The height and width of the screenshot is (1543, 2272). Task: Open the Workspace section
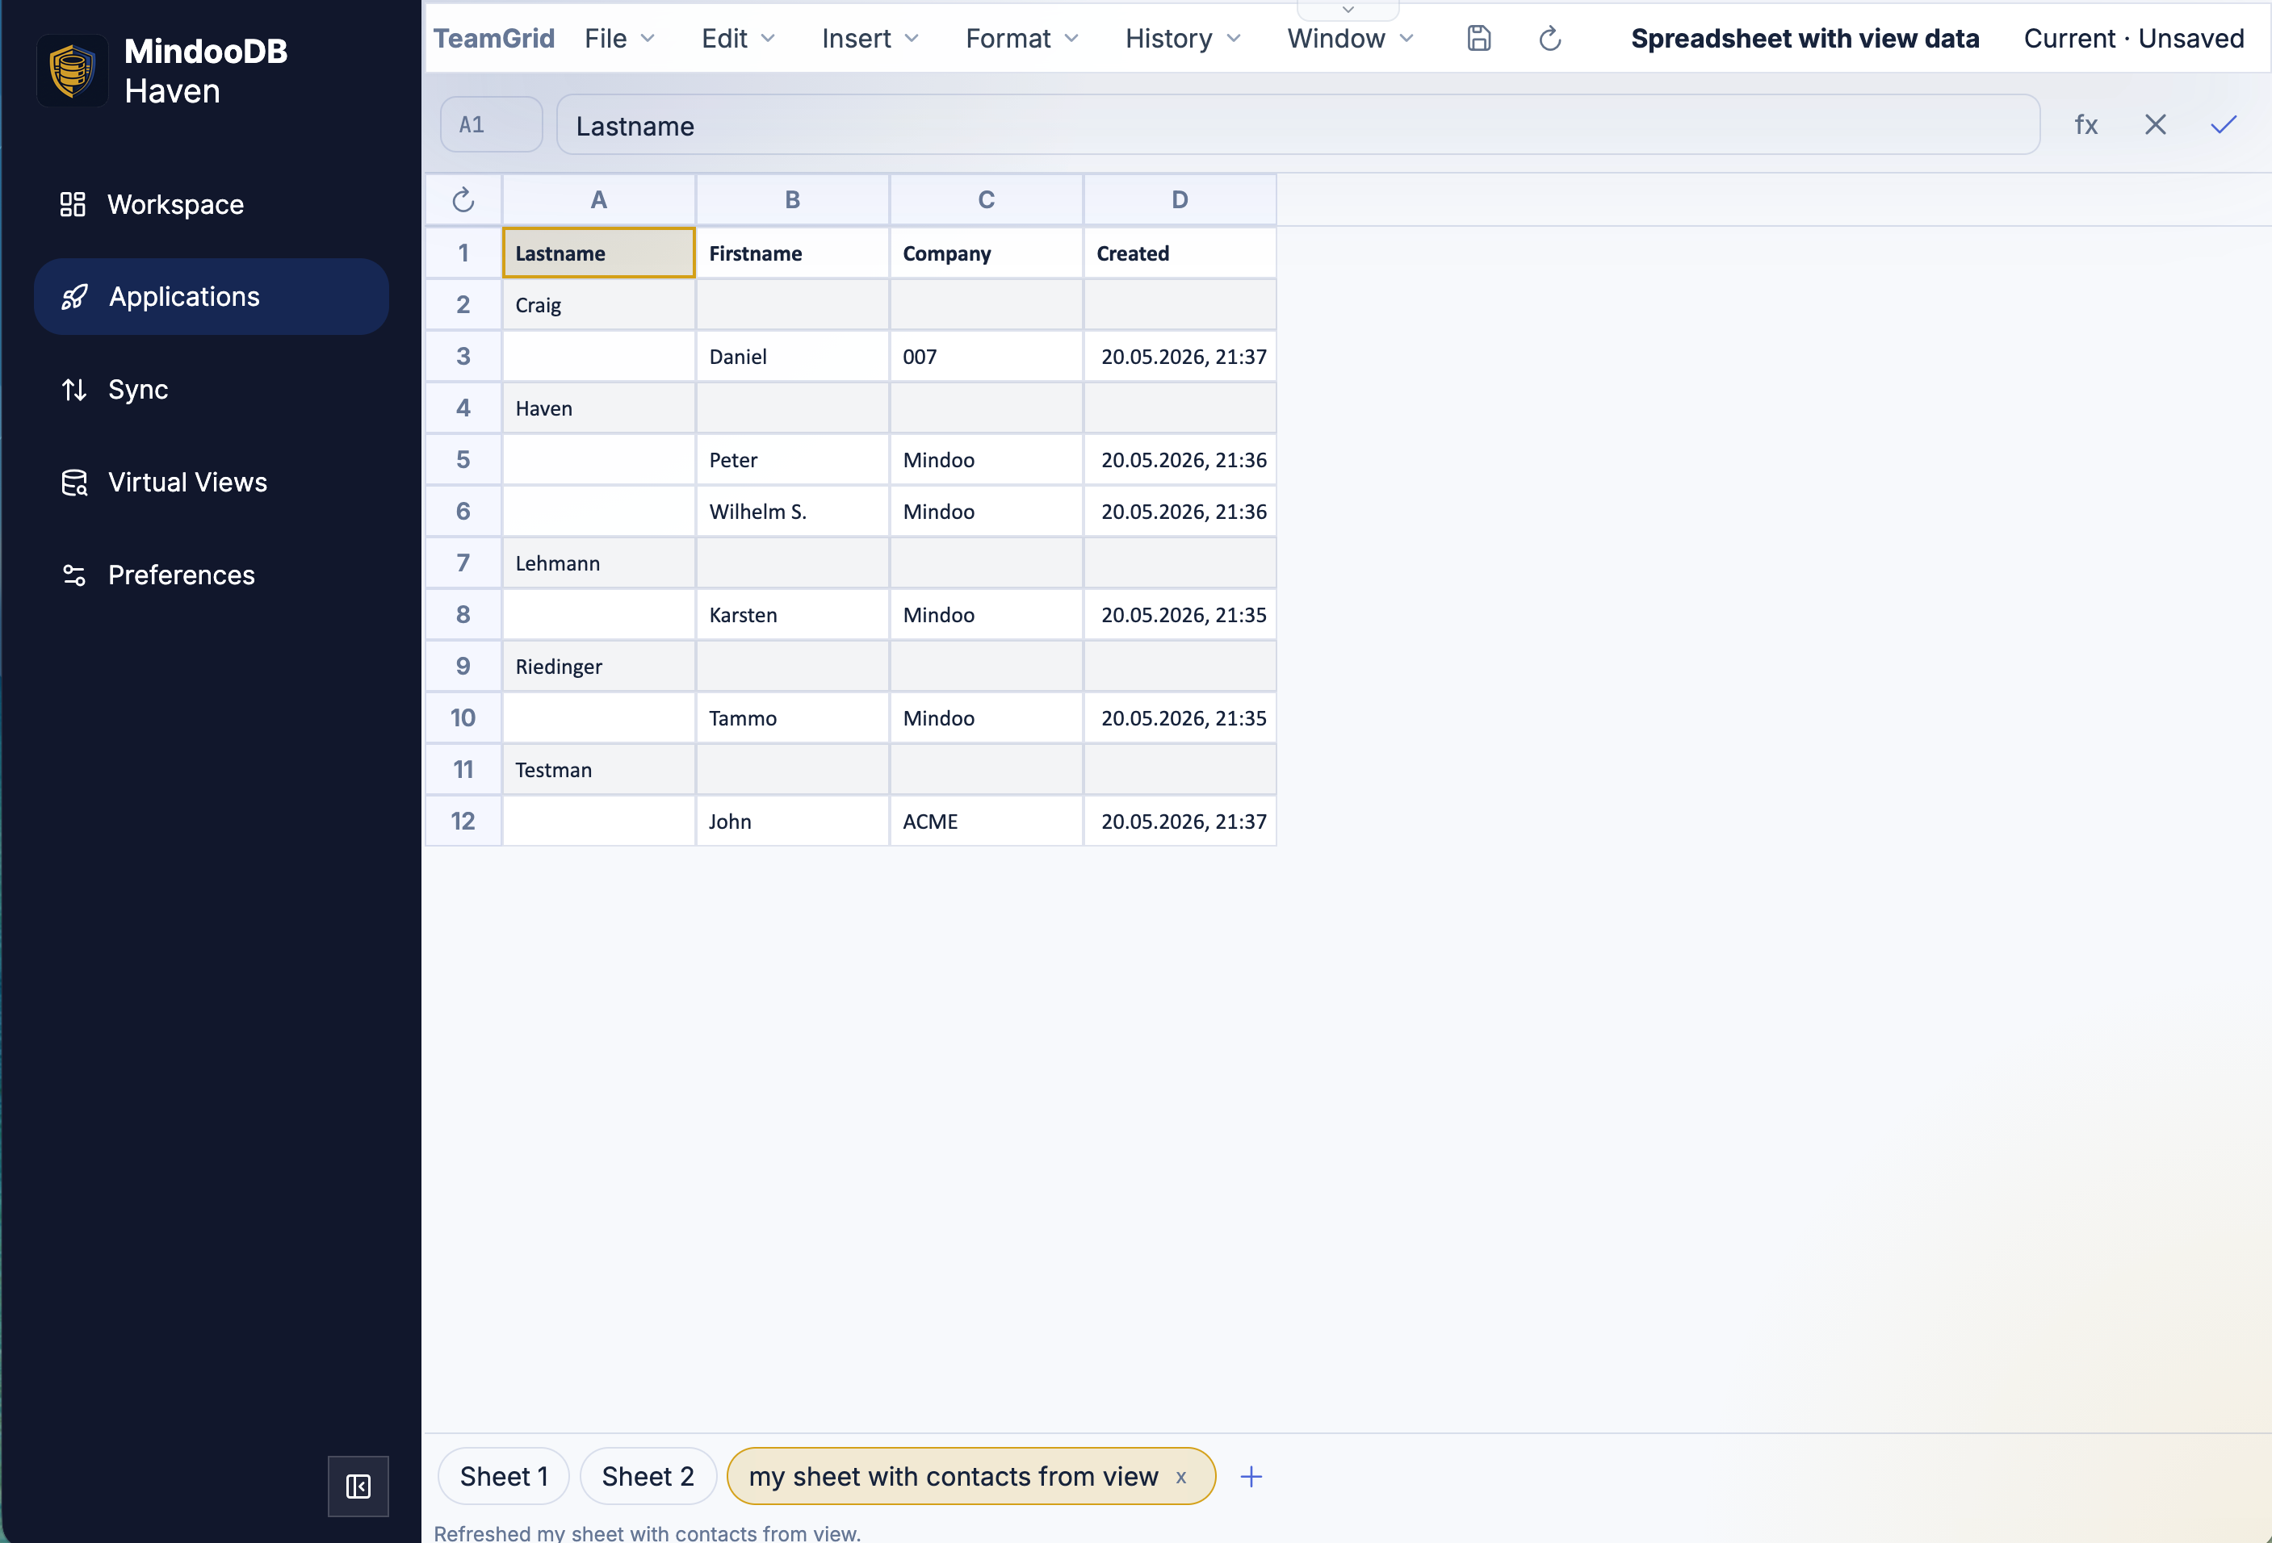coord(212,204)
